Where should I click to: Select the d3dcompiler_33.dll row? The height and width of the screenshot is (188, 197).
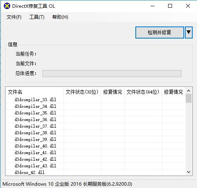[96, 100]
